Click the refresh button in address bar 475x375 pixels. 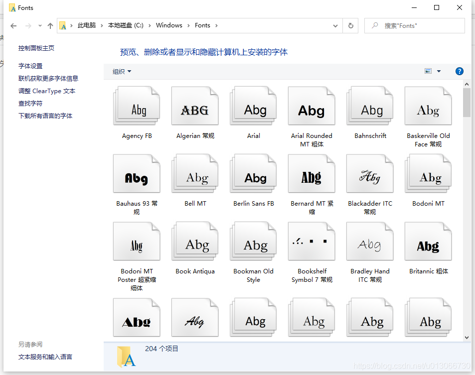(x=350, y=26)
